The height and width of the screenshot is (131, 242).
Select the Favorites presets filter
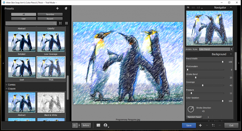coord(50,14)
